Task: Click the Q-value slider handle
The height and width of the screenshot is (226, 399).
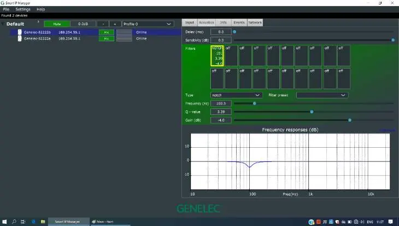Action: pyautogui.click(x=312, y=112)
